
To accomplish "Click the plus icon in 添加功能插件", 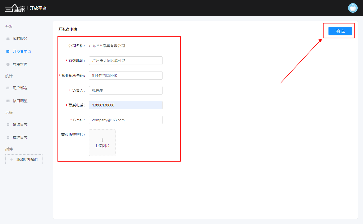I will click(x=11, y=159).
